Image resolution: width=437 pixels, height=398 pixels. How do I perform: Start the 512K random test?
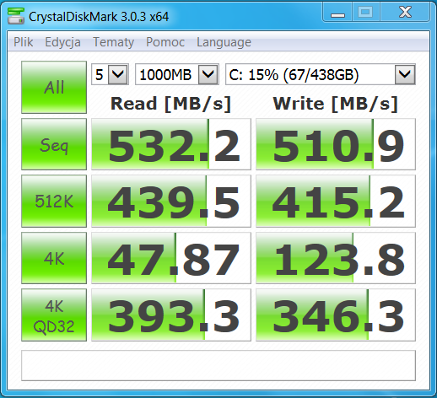[x=54, y=201]
